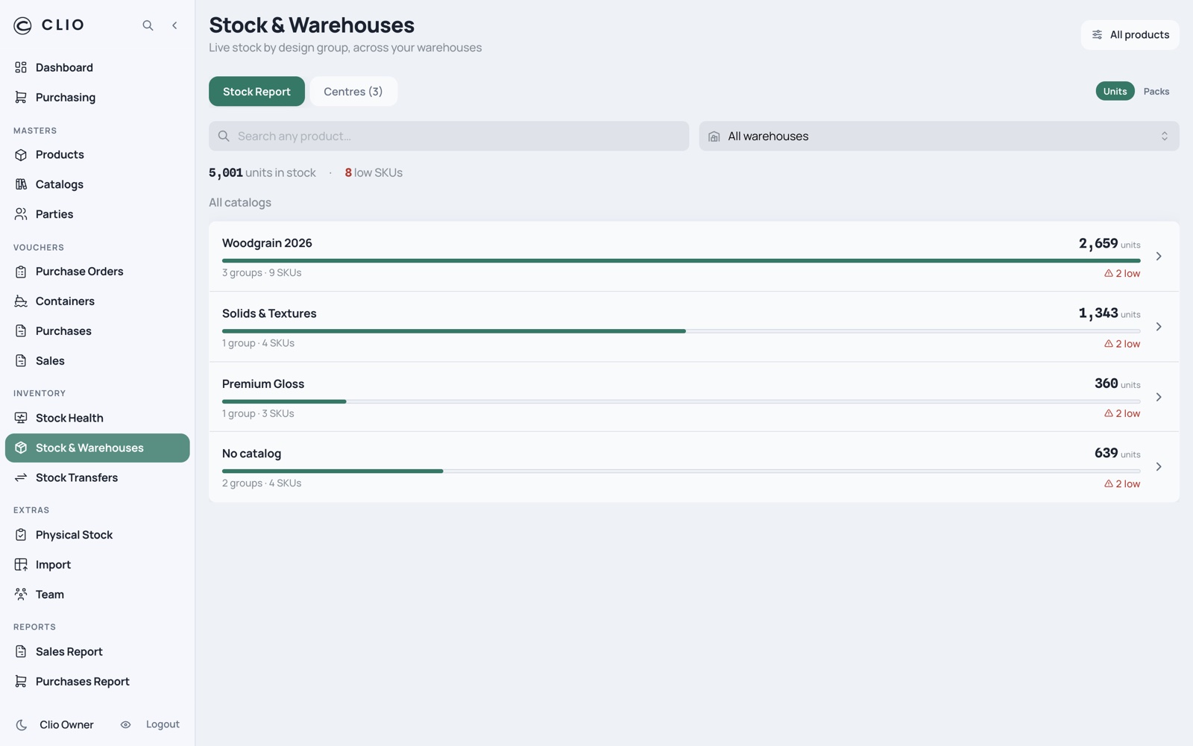1193x746 pixels.
Task: Go to the Sales voucher page
Action: (x=98, y=361)
